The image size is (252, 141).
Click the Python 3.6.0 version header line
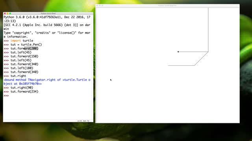point(47,19)
